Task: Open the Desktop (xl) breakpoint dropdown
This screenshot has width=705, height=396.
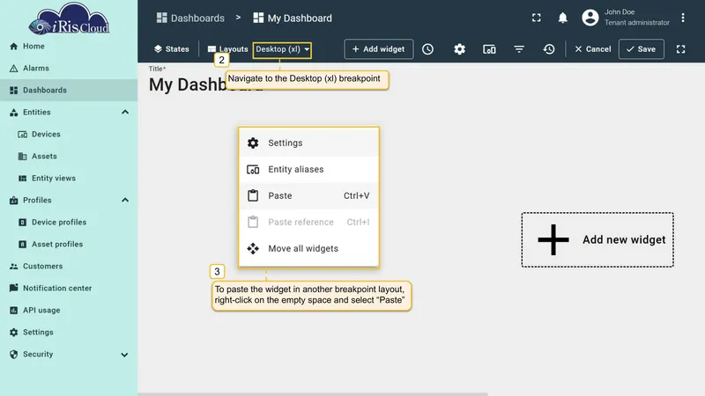Action: tap(282, 49)
